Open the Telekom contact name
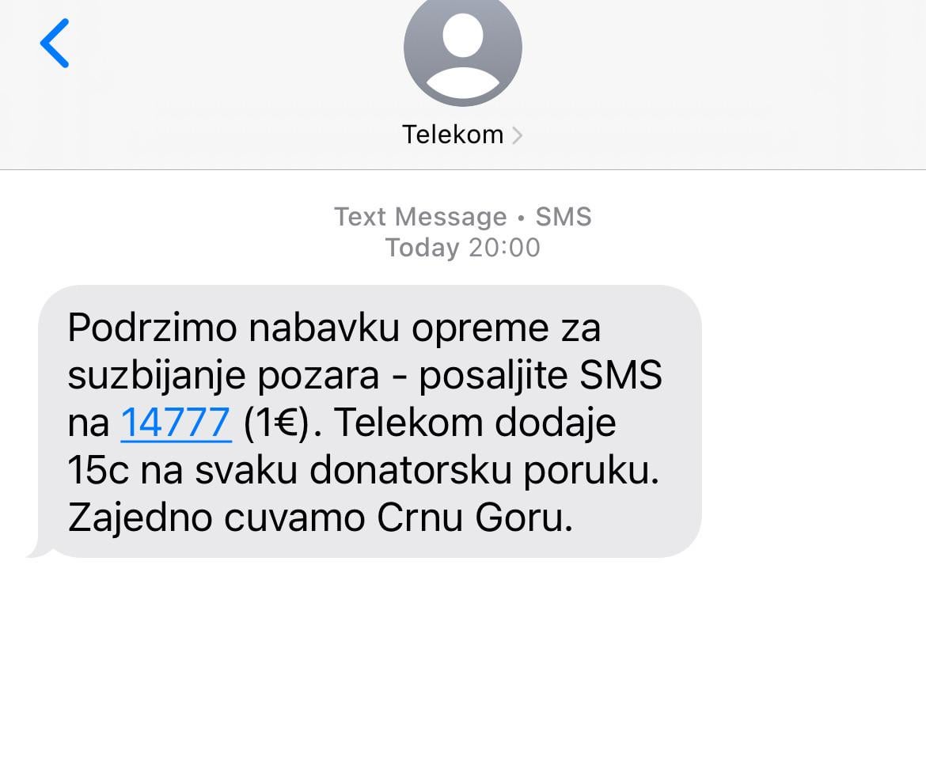Screen dimensions: 926x781 tap(453, 135)
